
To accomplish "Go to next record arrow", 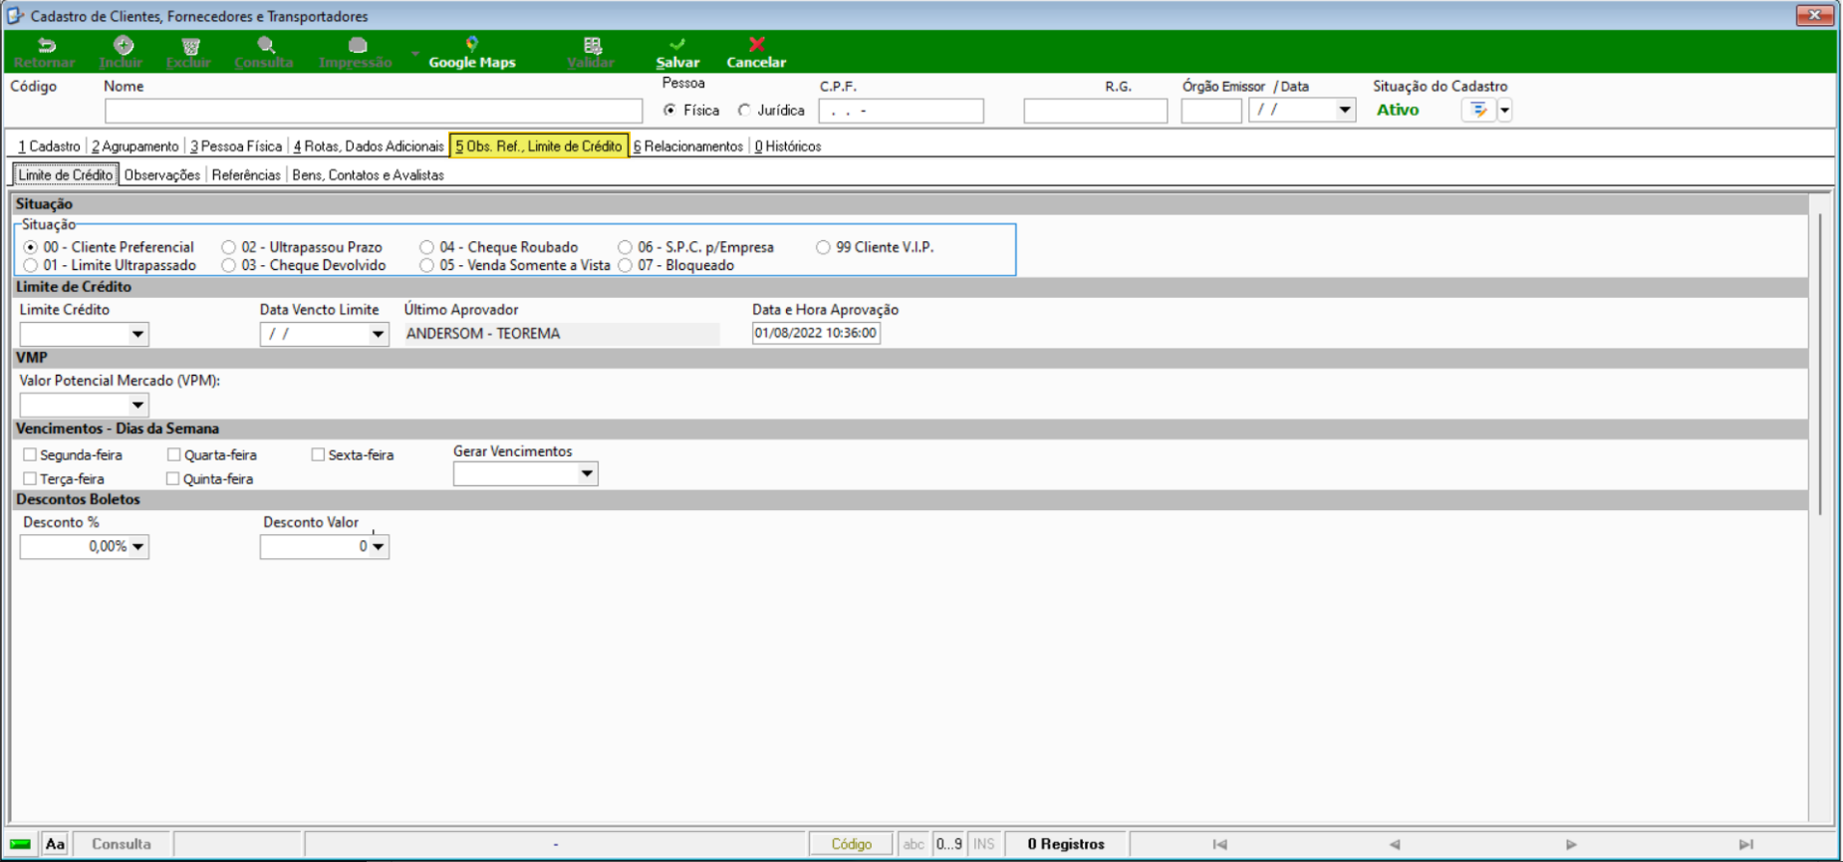I will coord(1571,844).
